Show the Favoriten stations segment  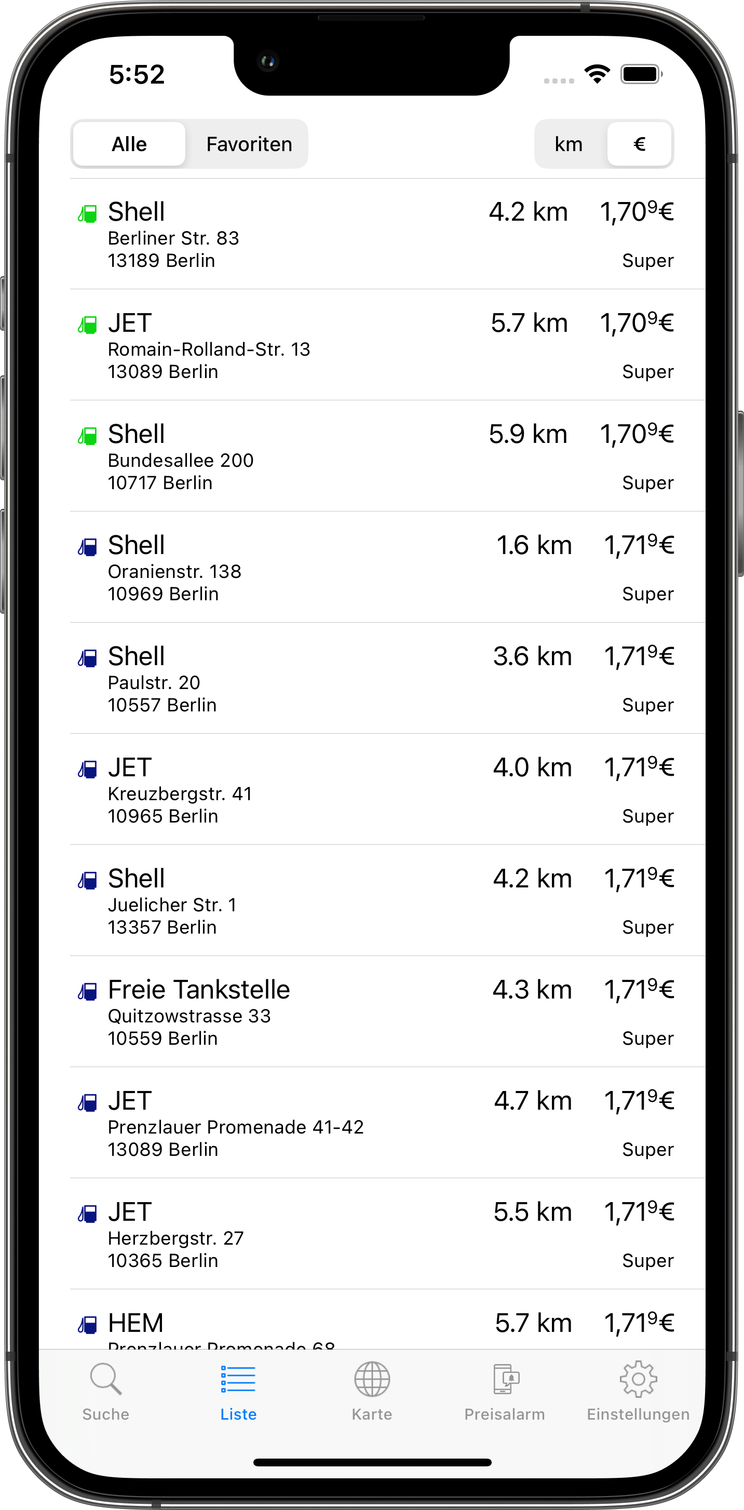(x=249, y=144)
